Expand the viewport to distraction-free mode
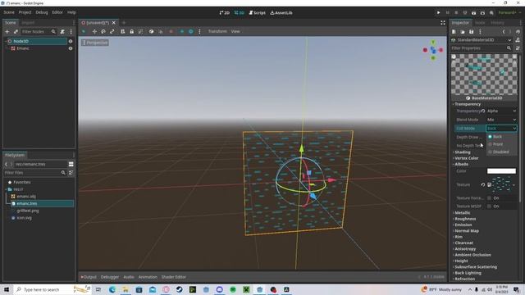 tap(443, 23)
